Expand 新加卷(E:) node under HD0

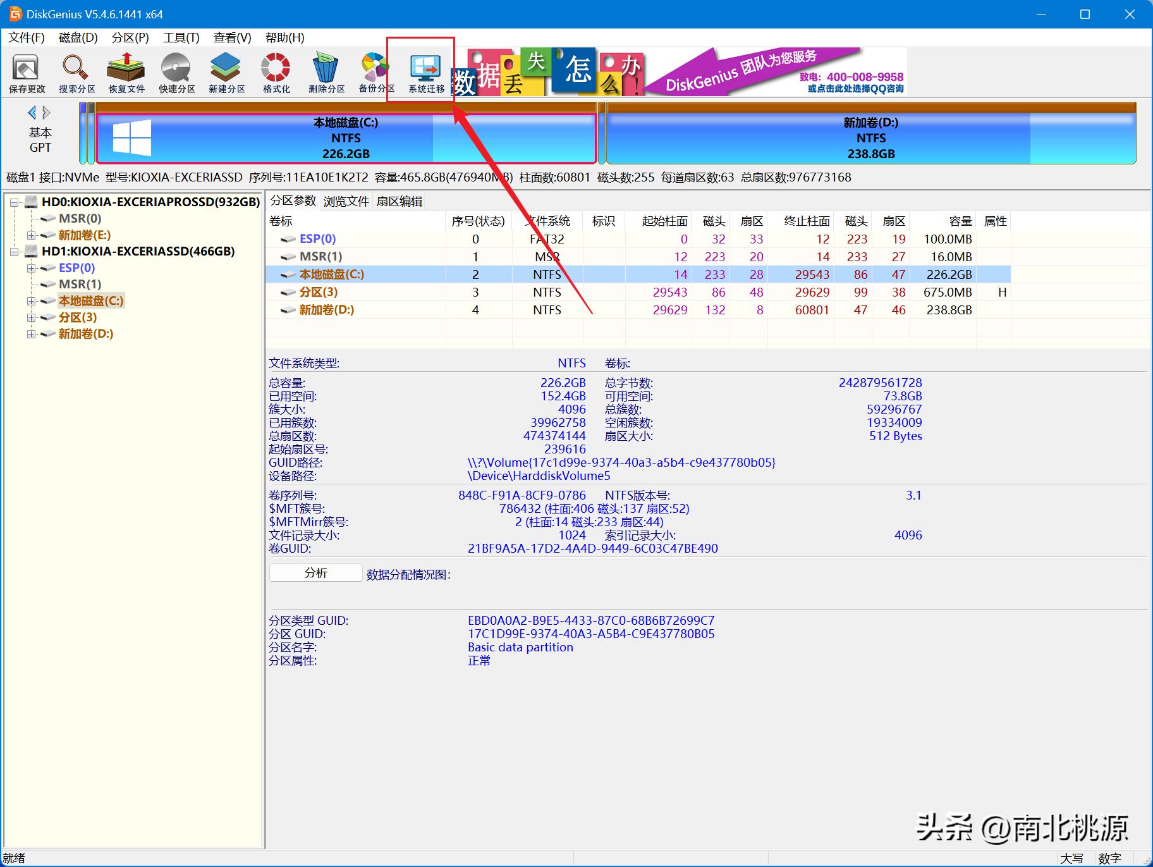pyautogui.click(x=32, y=235)
